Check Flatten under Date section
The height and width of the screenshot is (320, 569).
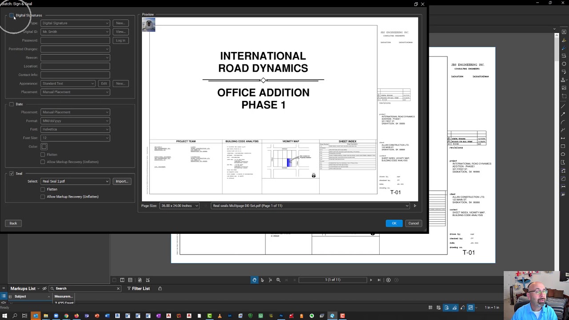pyautogui.click(x=43, y=155)
